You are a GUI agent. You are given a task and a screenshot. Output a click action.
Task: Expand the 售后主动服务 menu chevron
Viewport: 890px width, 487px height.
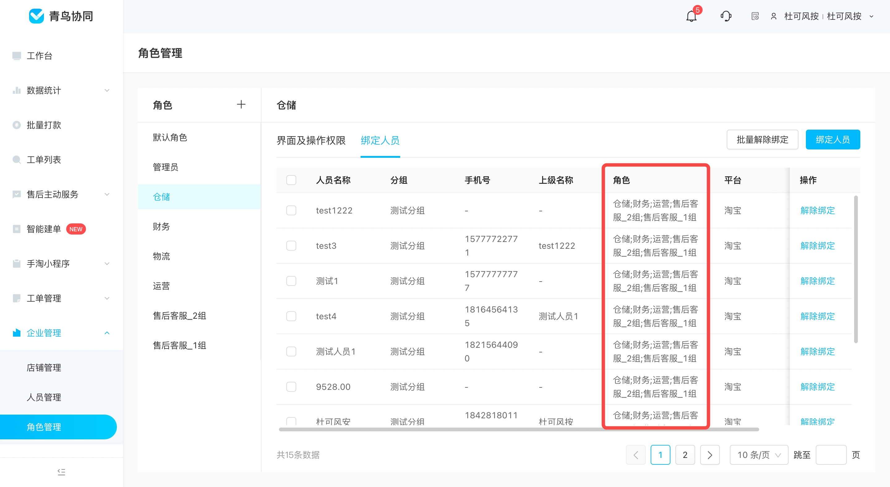coord(107,194)
